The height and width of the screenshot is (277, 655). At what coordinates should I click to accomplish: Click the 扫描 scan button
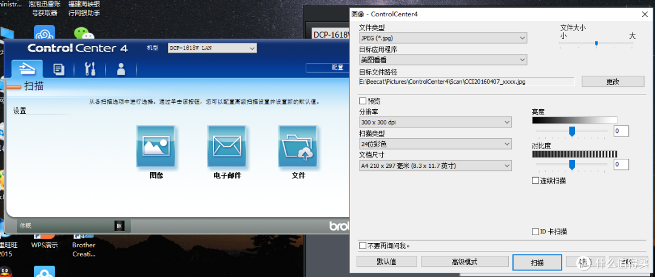click(537, 262)
